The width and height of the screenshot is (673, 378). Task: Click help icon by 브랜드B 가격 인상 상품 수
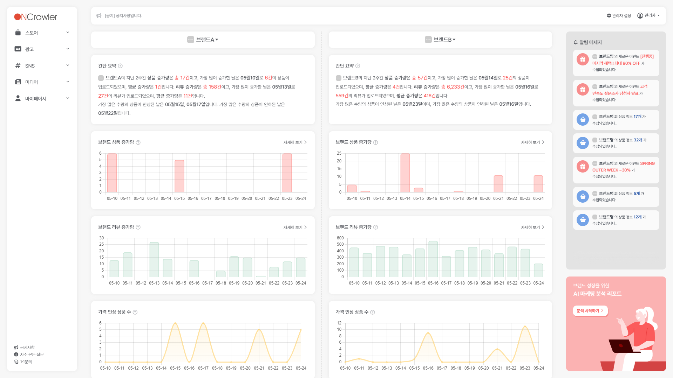click(x=372, y=312)
